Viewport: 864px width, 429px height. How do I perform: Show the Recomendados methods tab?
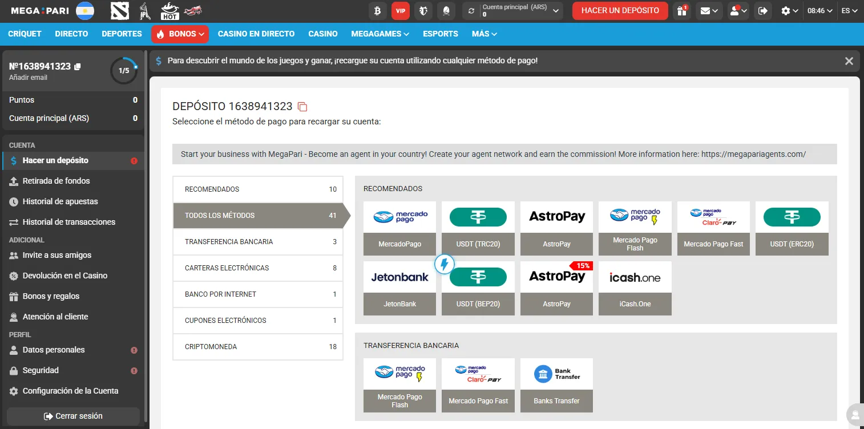pyautogui.click(x=258, y=189)
